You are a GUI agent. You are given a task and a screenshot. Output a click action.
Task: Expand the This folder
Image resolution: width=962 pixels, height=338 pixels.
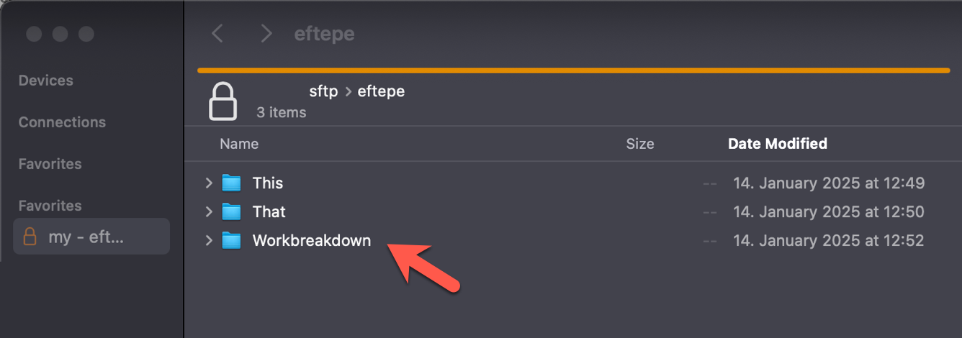point(209,183)
